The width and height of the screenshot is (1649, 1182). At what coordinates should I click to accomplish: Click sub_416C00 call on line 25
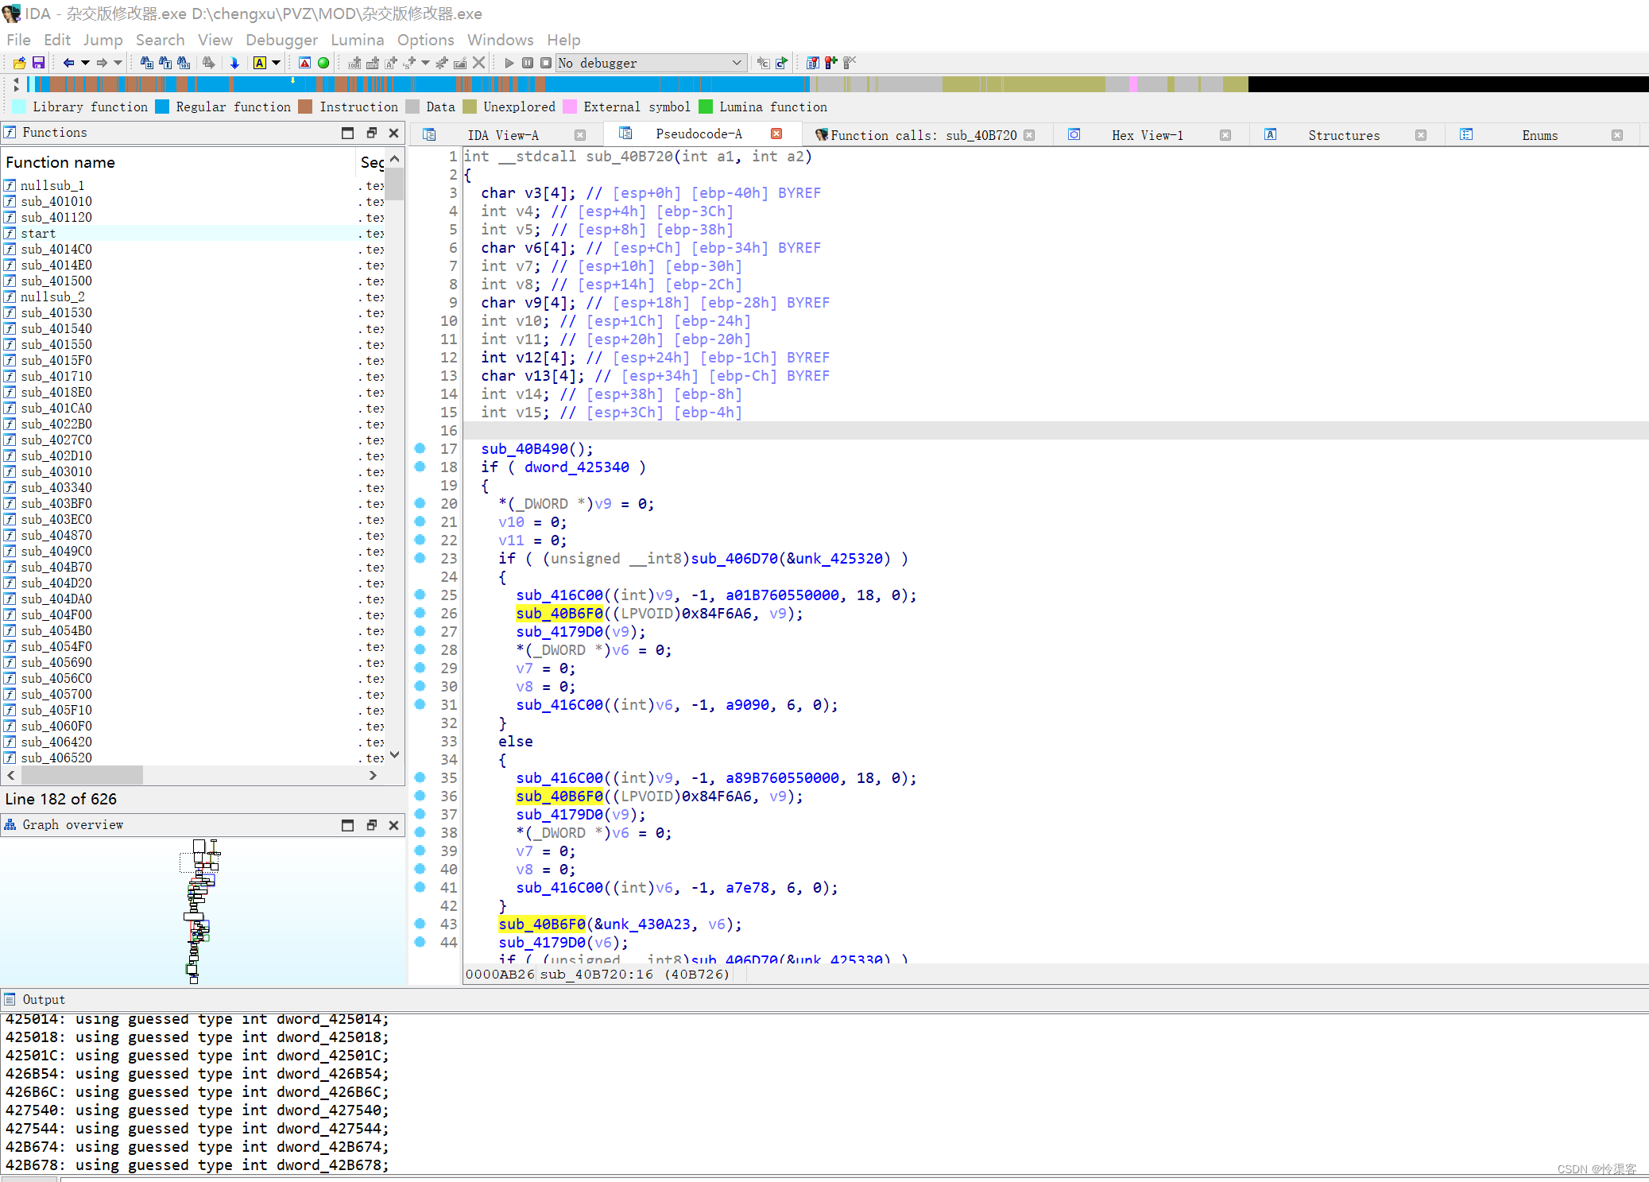click(x=559, y=595)
